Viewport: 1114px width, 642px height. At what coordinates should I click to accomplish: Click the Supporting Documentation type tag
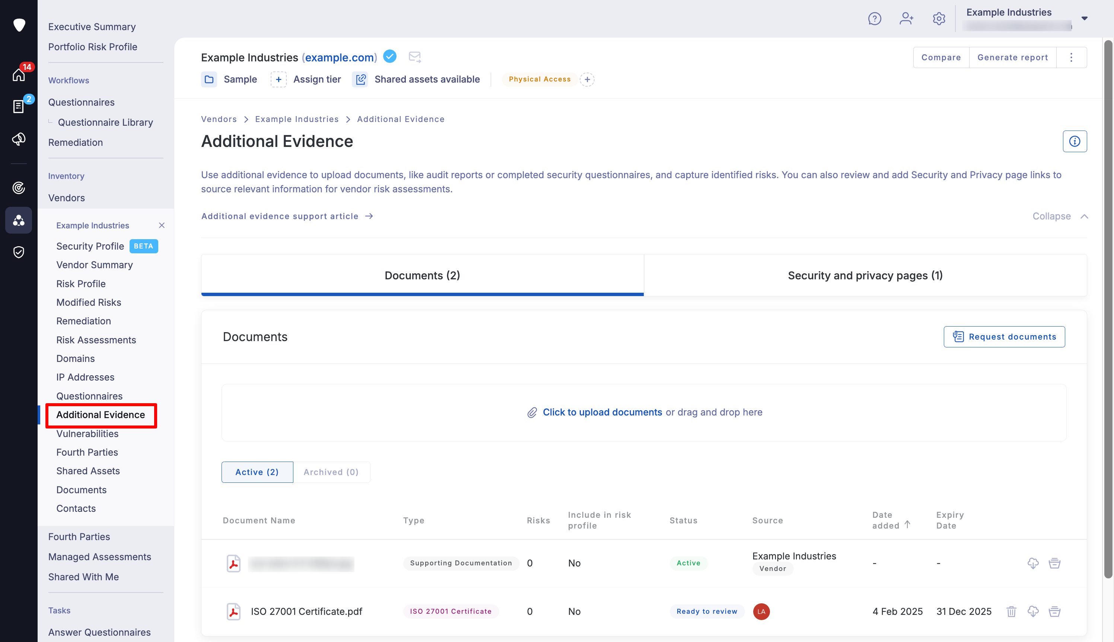tap(461, 563)
